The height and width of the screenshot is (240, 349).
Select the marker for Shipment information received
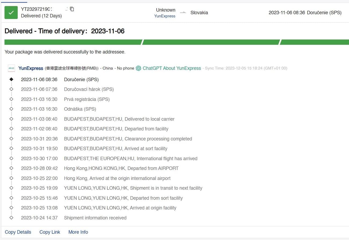pyautogui.click(x=11, y=218)
